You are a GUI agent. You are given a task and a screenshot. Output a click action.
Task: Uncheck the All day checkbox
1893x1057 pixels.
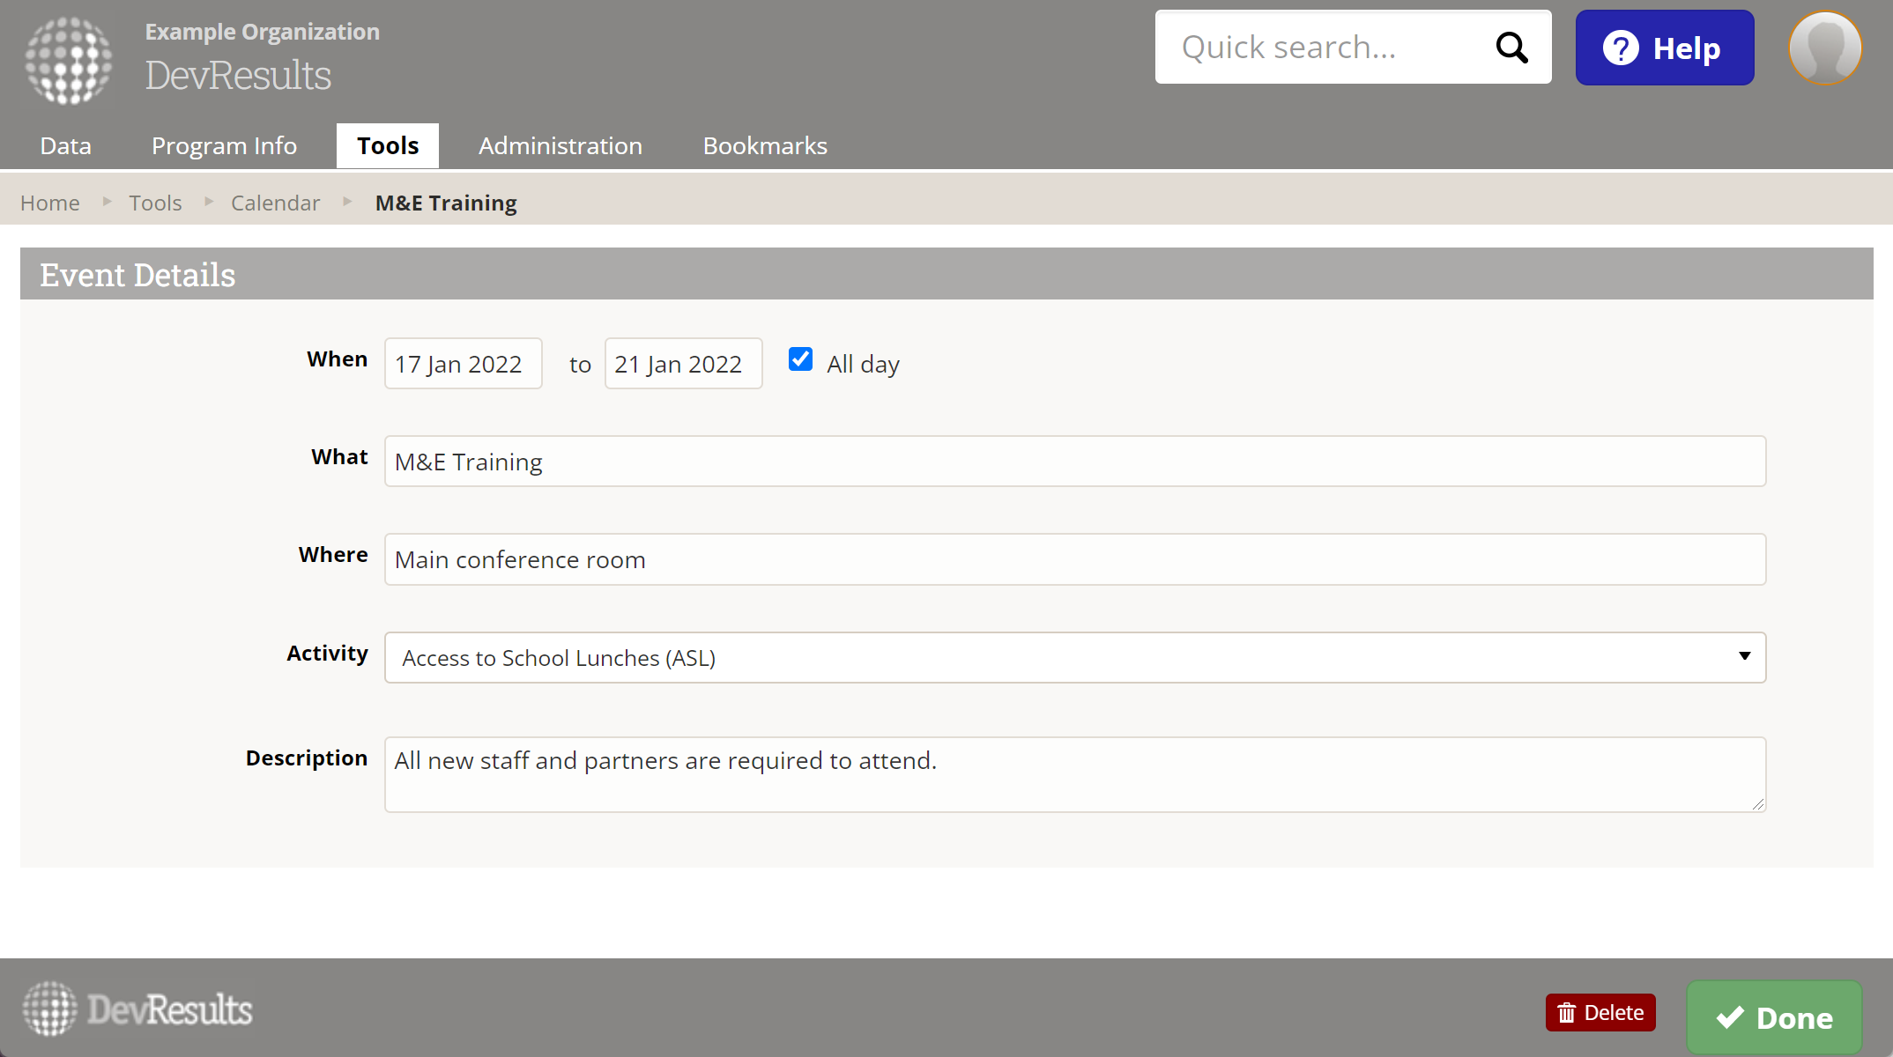coord(800,359)
